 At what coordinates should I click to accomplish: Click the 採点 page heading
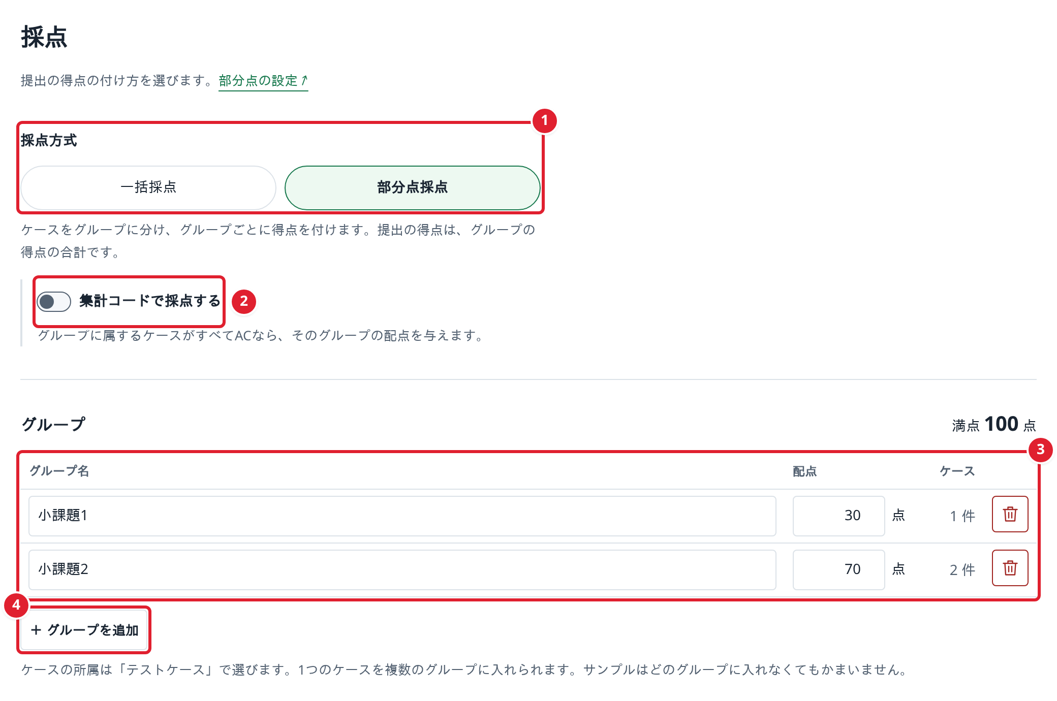coord(44,37)
